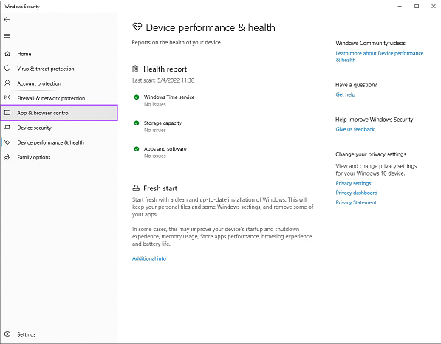Image resolution: width=441 pixels, height=344 pixels.
Task: Click the Additional info link
Action: [149, 258]
